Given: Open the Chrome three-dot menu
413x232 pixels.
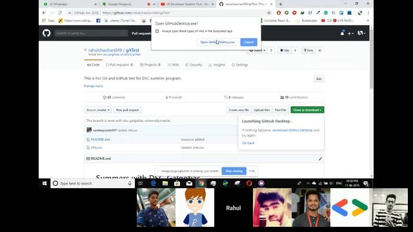Looking at the screenshot, I should [x=368, y=13].
